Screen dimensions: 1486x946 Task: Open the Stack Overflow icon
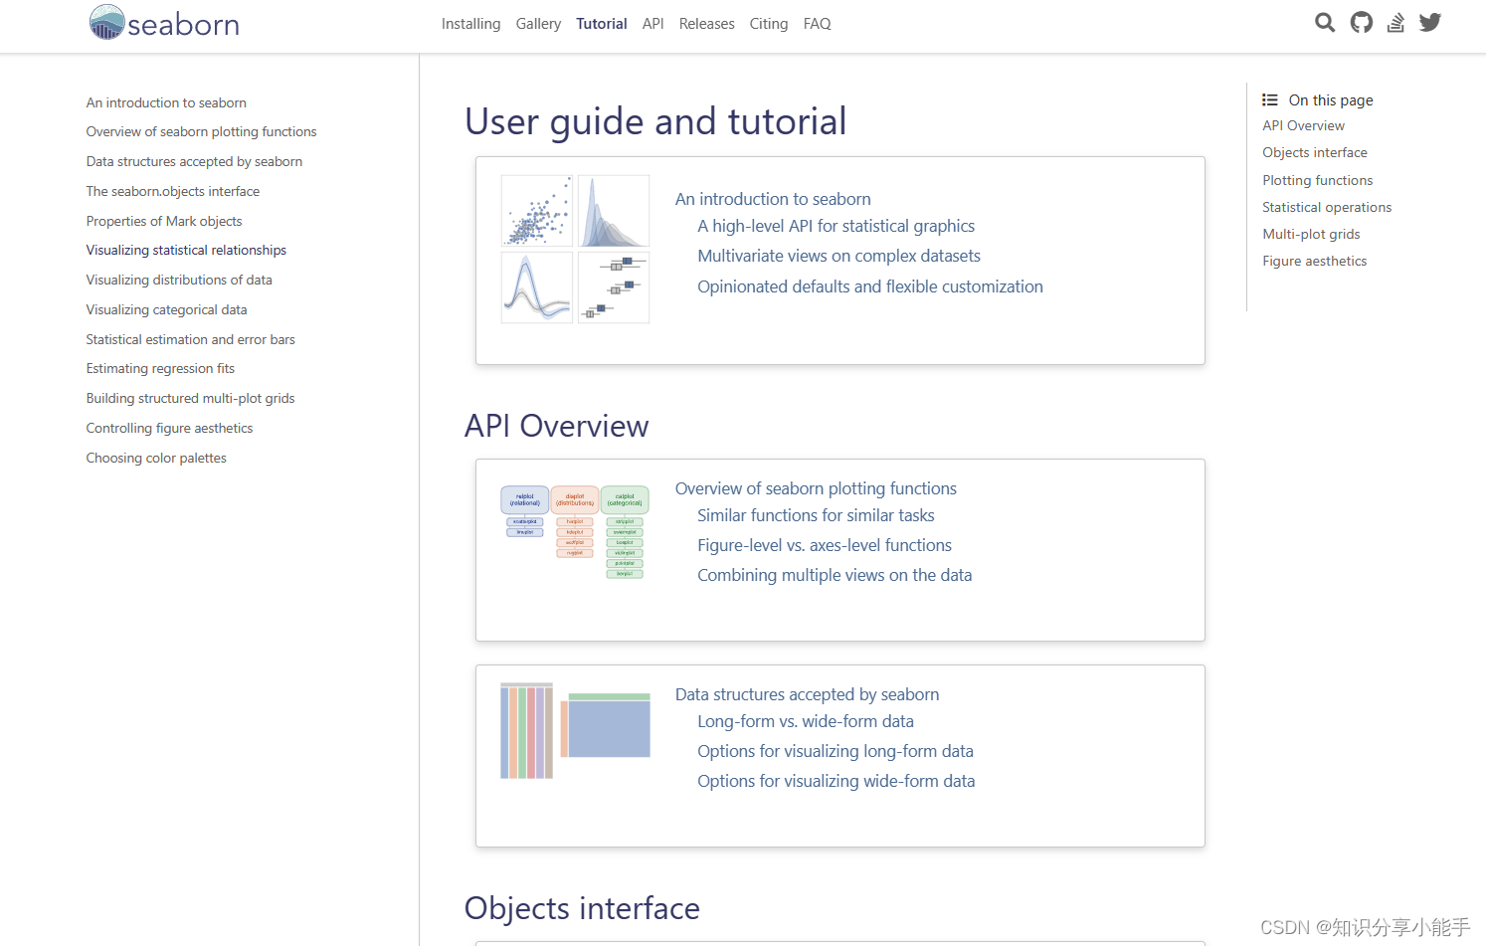1395,23
